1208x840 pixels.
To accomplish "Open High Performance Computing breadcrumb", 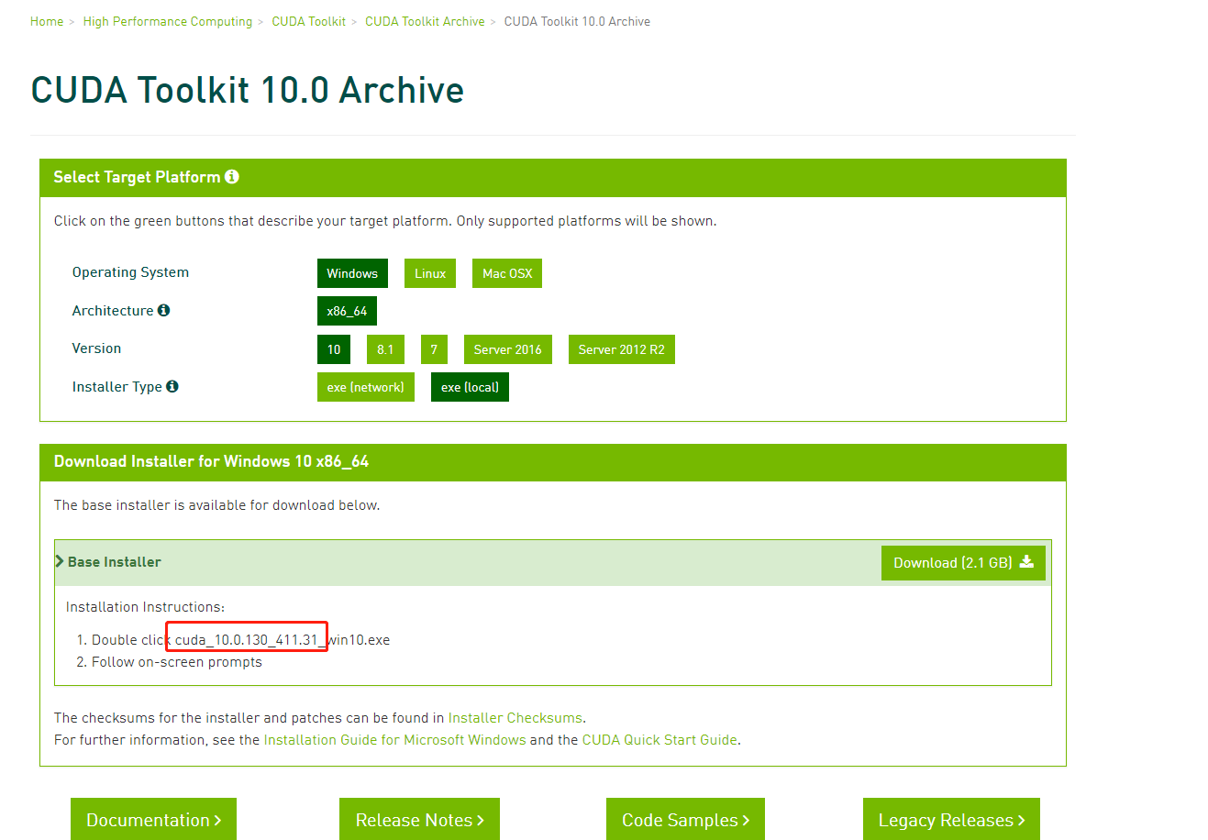I will (168, 21).
